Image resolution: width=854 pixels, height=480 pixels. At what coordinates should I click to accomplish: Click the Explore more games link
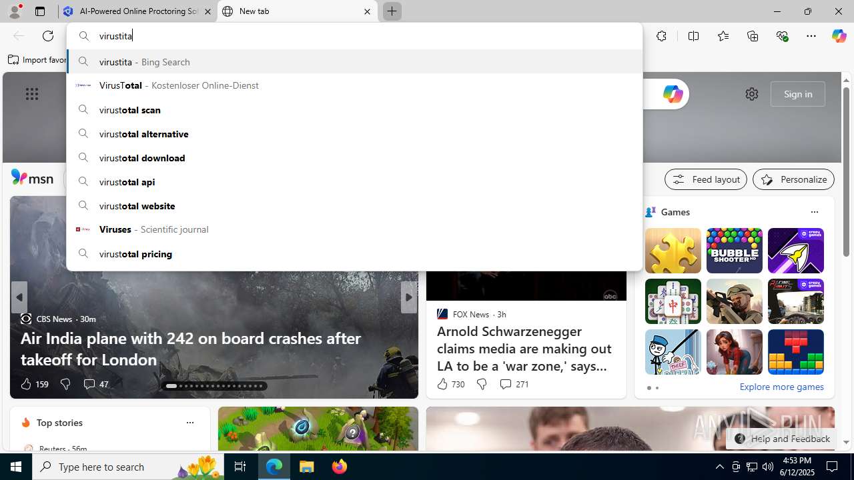(781, 387)
